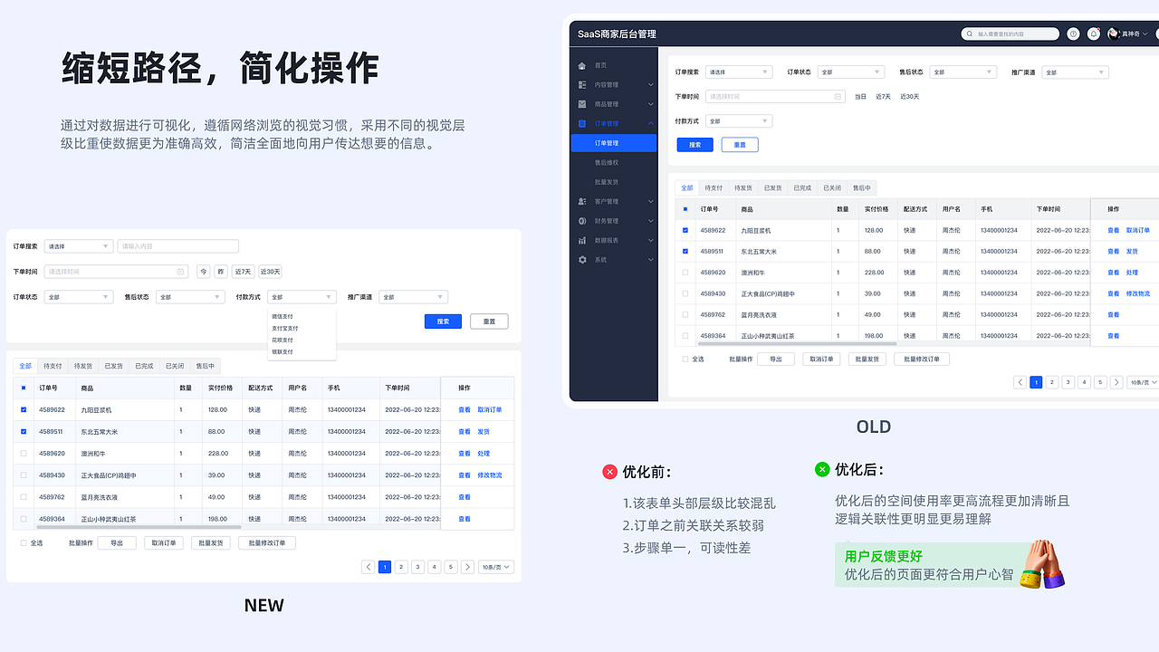Open the 财务管理 finance icon
1159x652 pixels.
pos(582,220)
